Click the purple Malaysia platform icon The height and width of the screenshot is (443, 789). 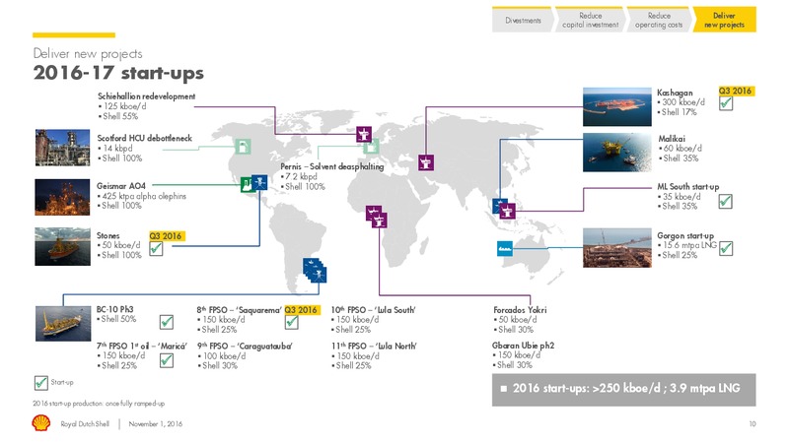(508, 211)
